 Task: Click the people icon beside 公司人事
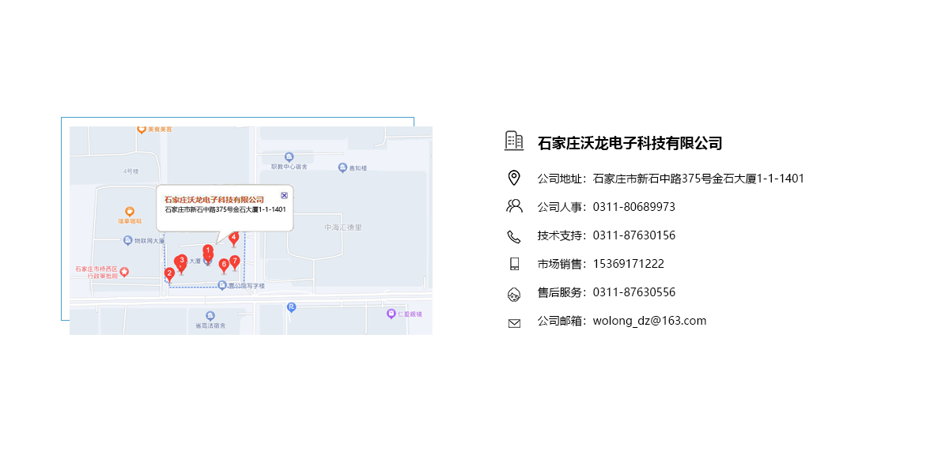tap(515, 205)
